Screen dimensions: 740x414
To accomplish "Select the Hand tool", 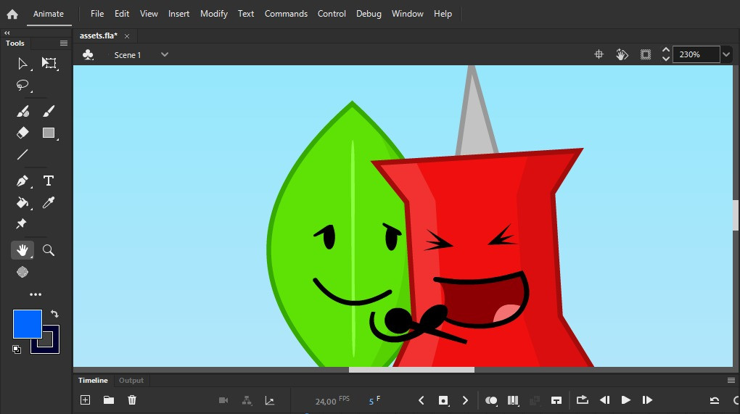I will 22,250.
